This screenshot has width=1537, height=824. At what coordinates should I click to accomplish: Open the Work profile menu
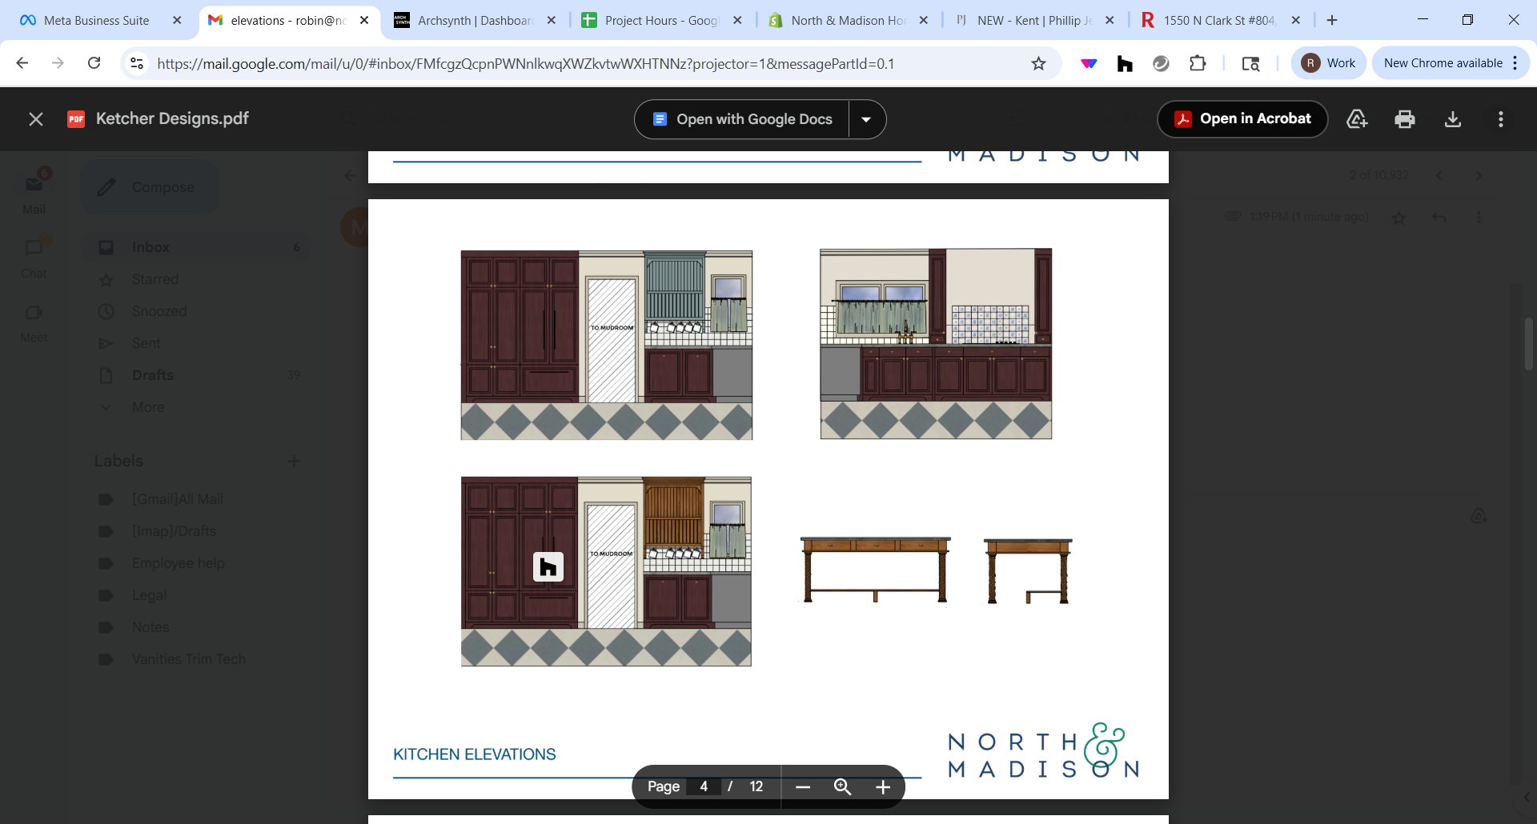pyautogui.click(x=1328, y=63)
